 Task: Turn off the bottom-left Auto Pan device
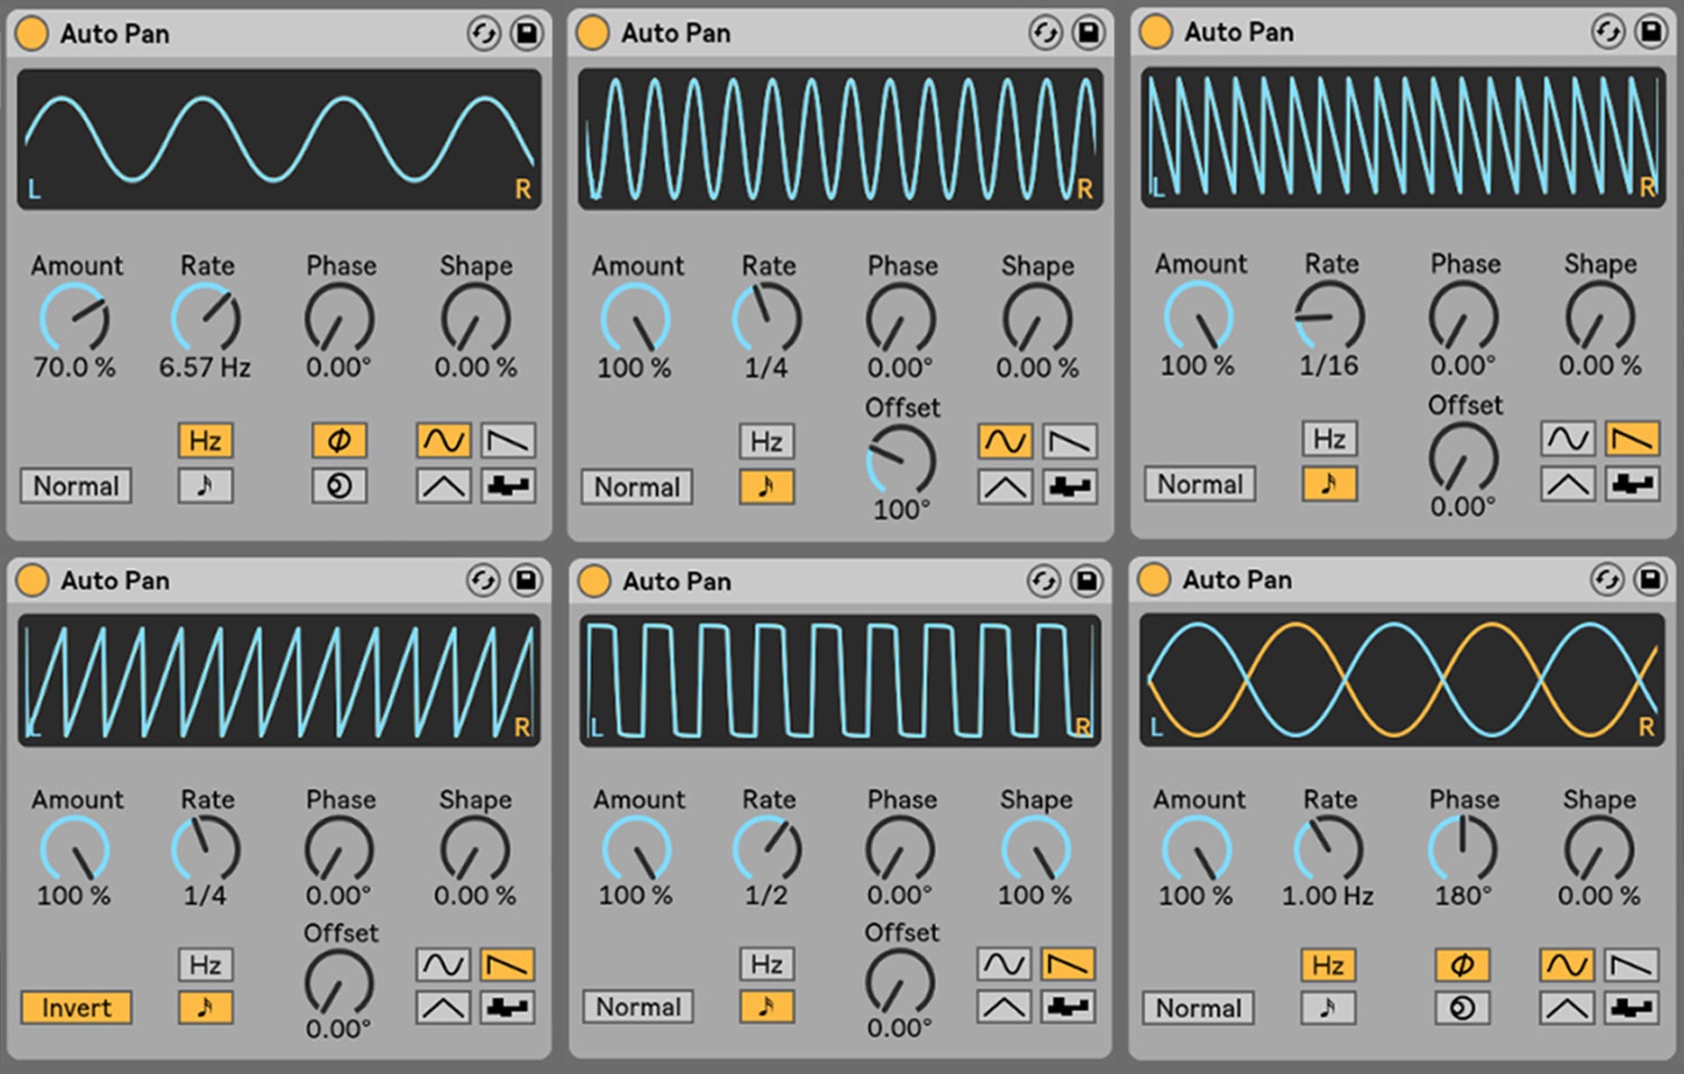point(32,580)
